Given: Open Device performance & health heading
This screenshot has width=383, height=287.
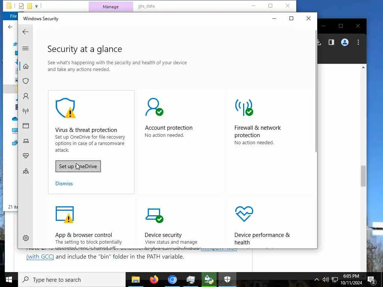Looking at the screenshot, I should [x=262, y=238].
